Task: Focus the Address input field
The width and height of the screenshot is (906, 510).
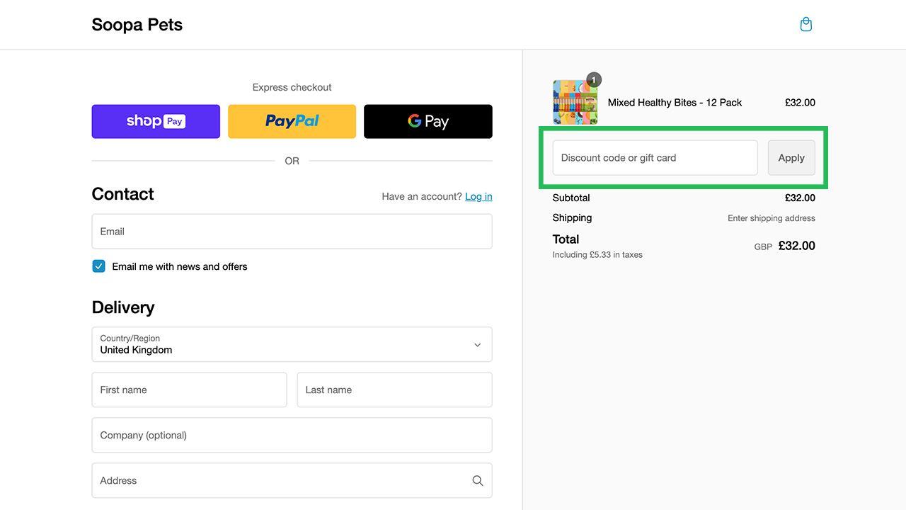Action: (292, 480)
